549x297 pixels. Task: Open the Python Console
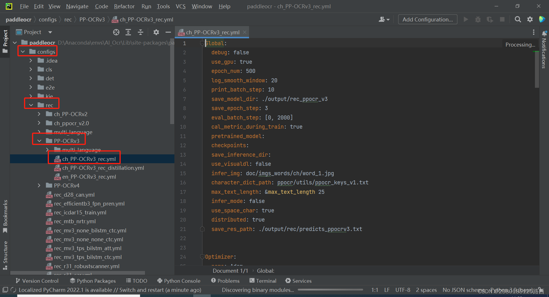pyautogui.click(x=179, y=281)
